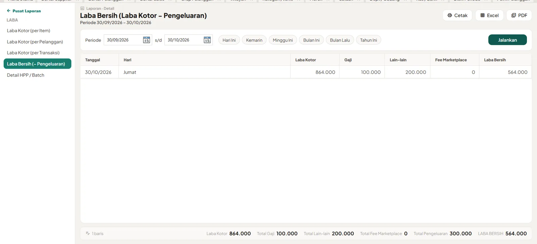Sort by Hari column header

click(x=204, y=60)
